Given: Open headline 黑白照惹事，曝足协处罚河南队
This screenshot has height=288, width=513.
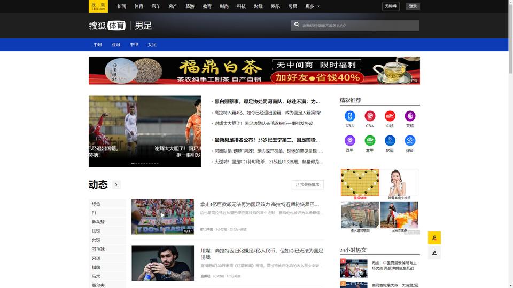Looking at the screenshot, I should tap(267, 101).
